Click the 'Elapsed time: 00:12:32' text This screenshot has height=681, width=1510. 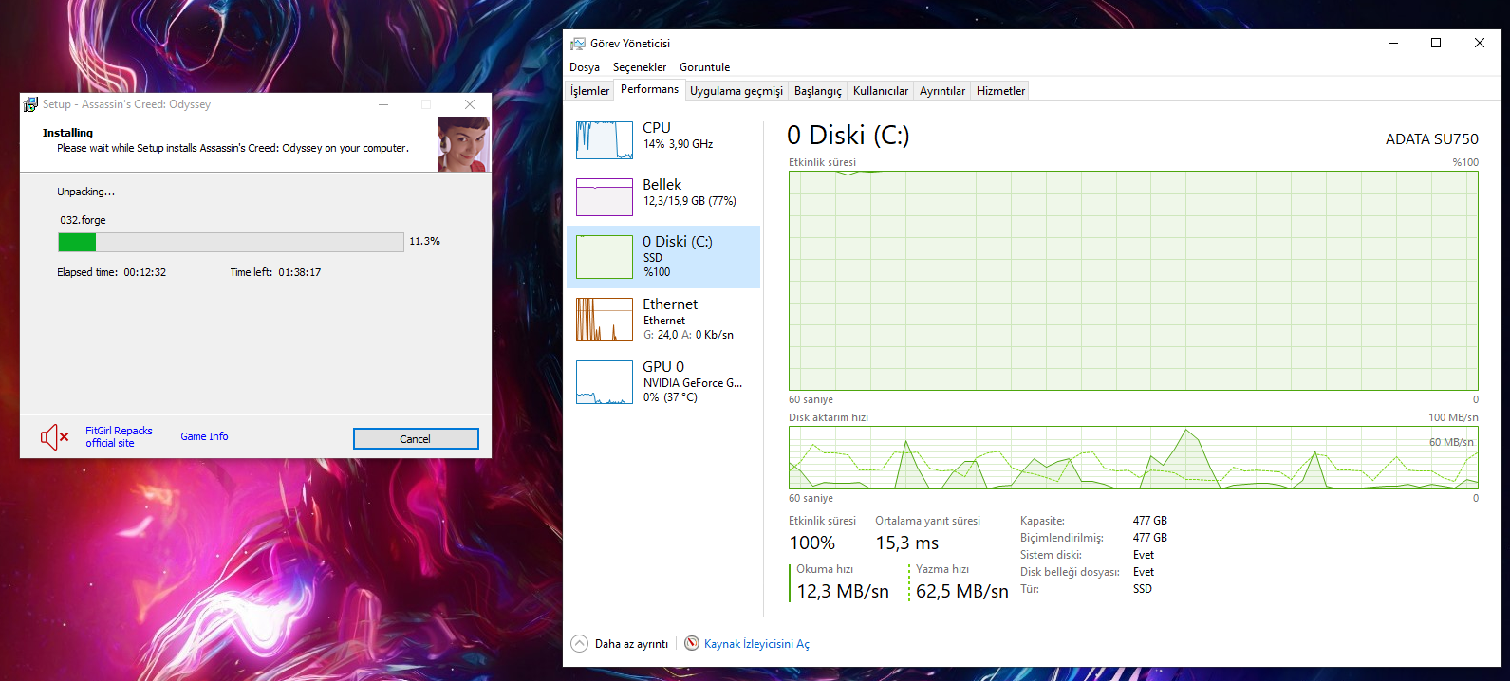click(111, 272)
